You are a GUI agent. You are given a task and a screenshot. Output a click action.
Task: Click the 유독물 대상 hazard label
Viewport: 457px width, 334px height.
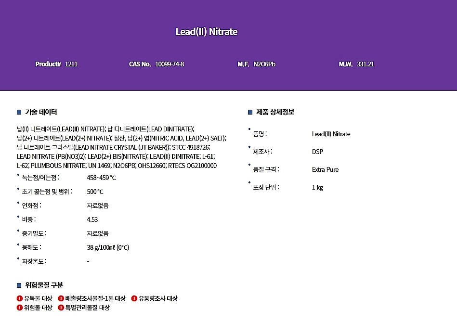click(x=38, y=298)
